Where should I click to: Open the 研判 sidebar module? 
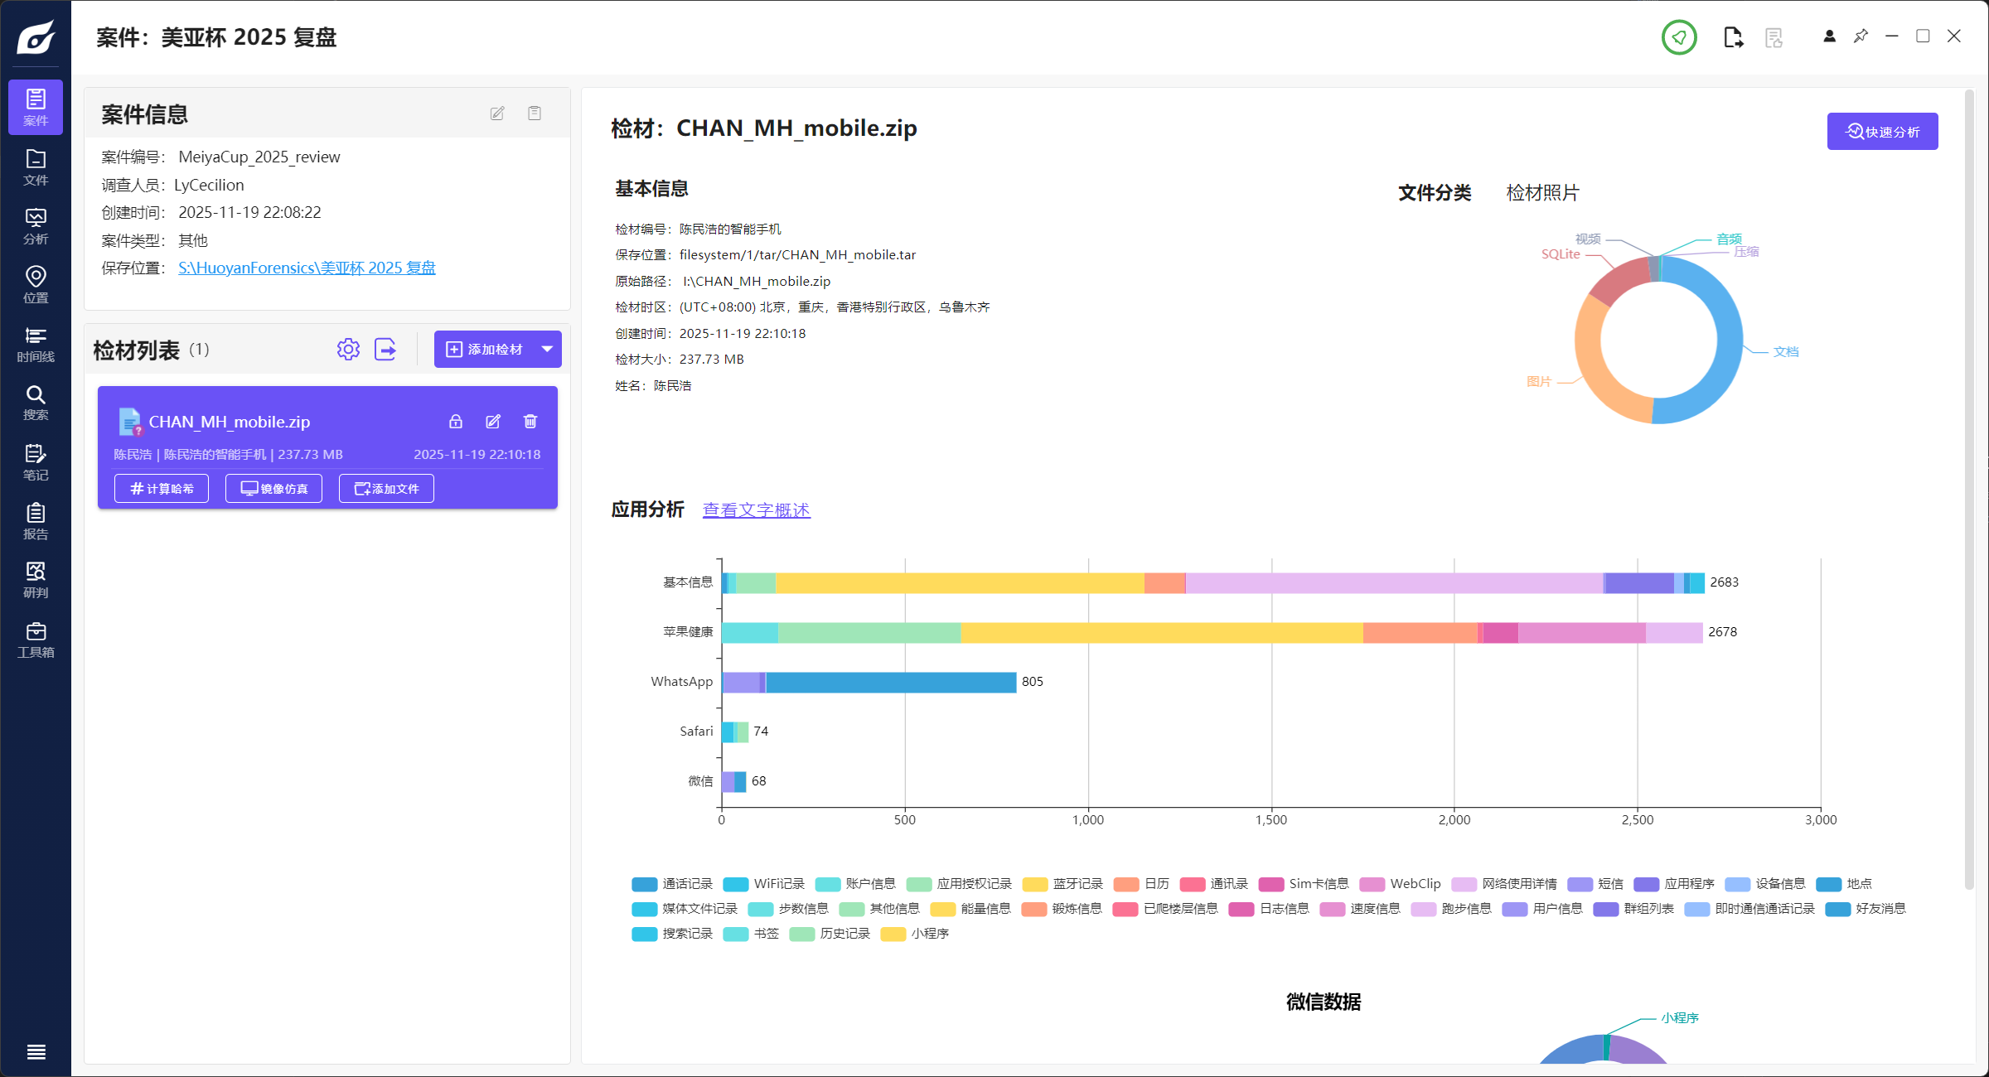(36, 579)
